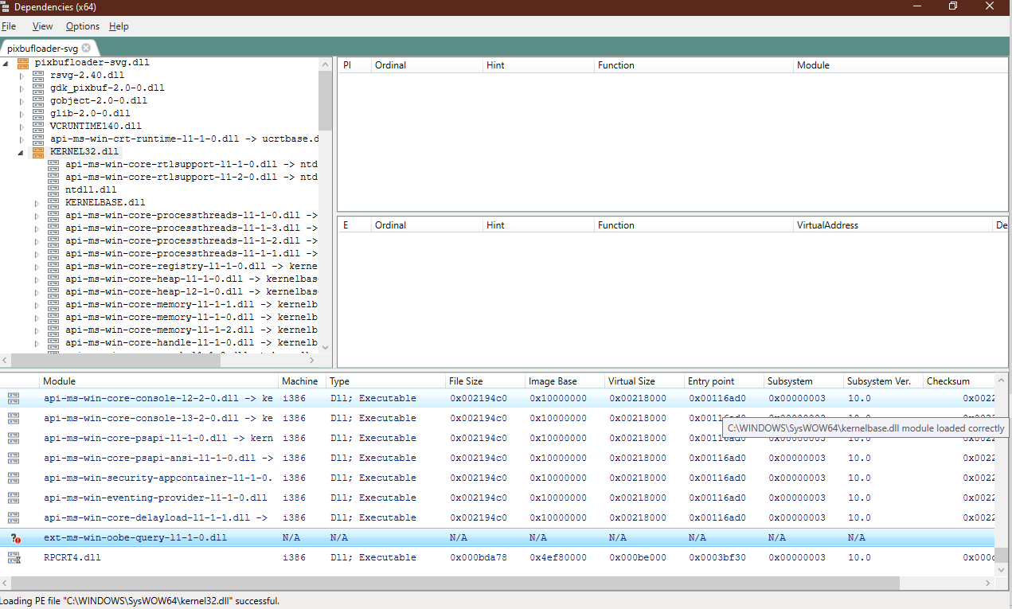
Task: Close the pixbufloader-svg tab
Action: point(86,48)
